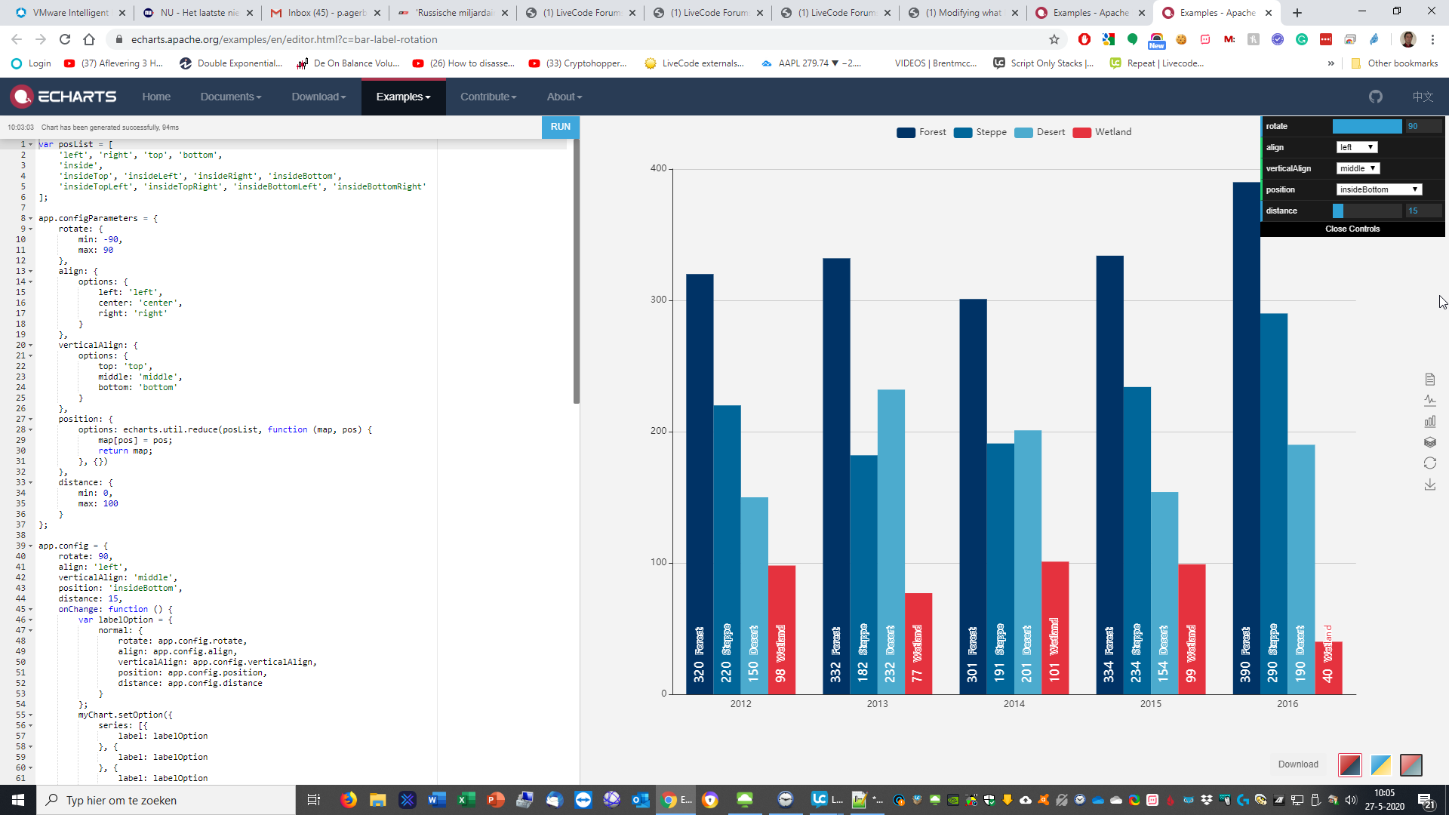This screenshot has height=815, width=1449.
Task: Open the align dropdown
Action: 1356,147
